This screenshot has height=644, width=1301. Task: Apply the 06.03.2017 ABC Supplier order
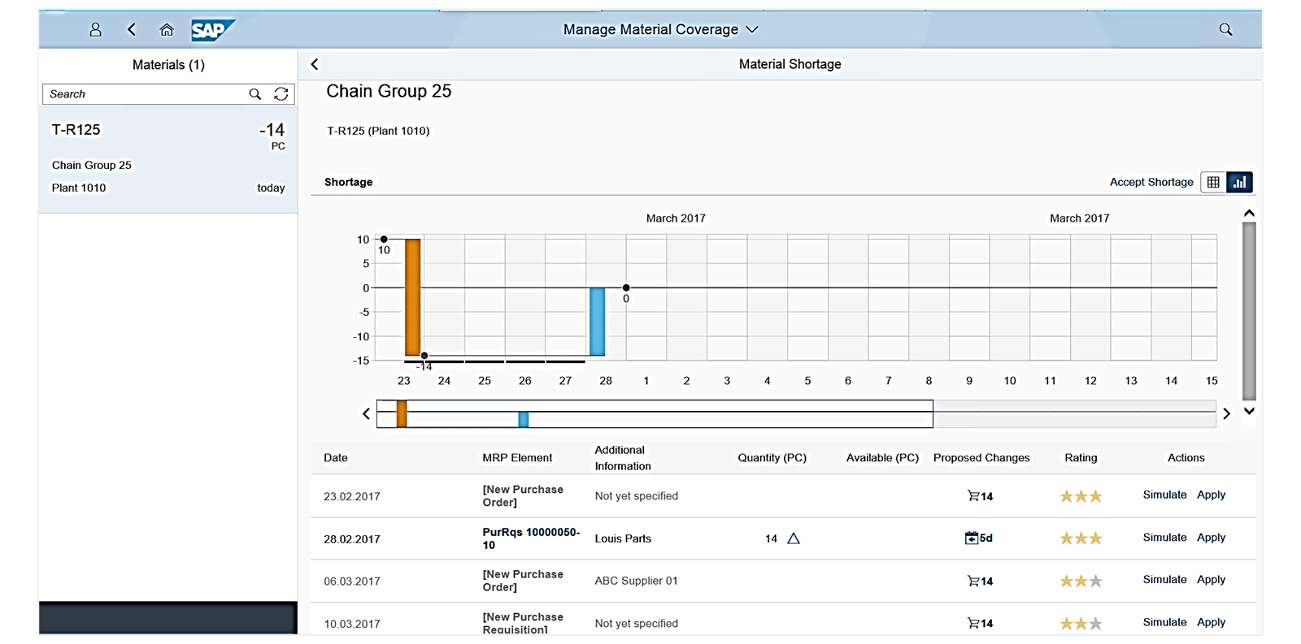tap(1211, 580)
